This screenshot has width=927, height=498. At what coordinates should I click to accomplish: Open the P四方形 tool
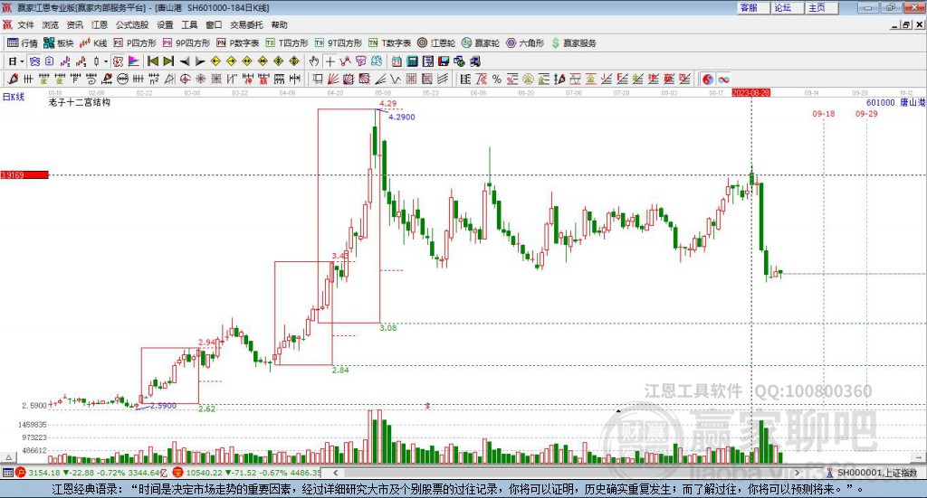tap(135, 43)
